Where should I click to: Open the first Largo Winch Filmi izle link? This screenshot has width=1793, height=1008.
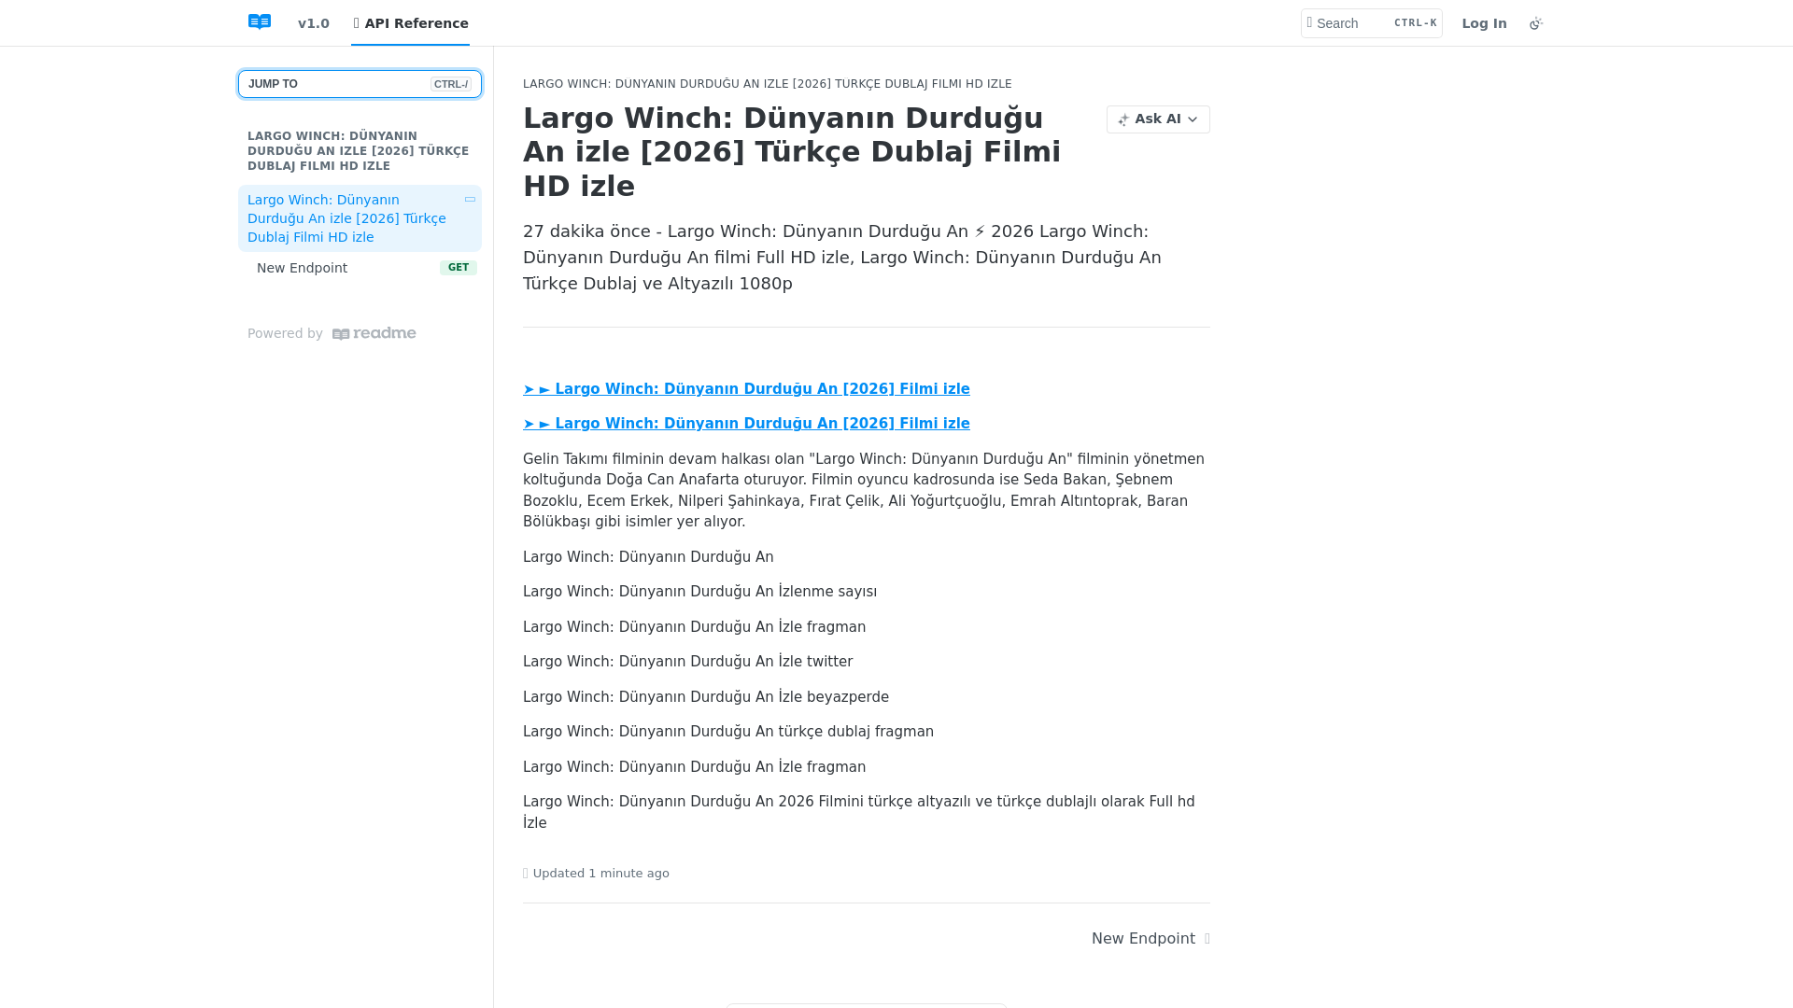pos(746,389)
